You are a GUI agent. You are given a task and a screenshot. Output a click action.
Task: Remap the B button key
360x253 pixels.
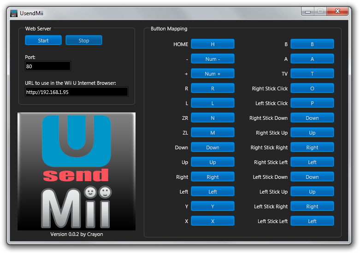click(312, 44)
